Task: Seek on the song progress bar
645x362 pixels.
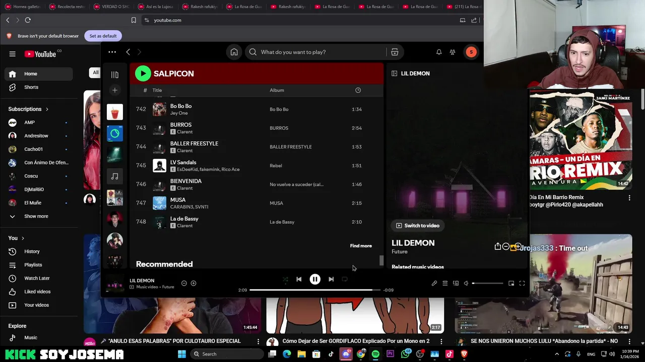Action: 315,290
